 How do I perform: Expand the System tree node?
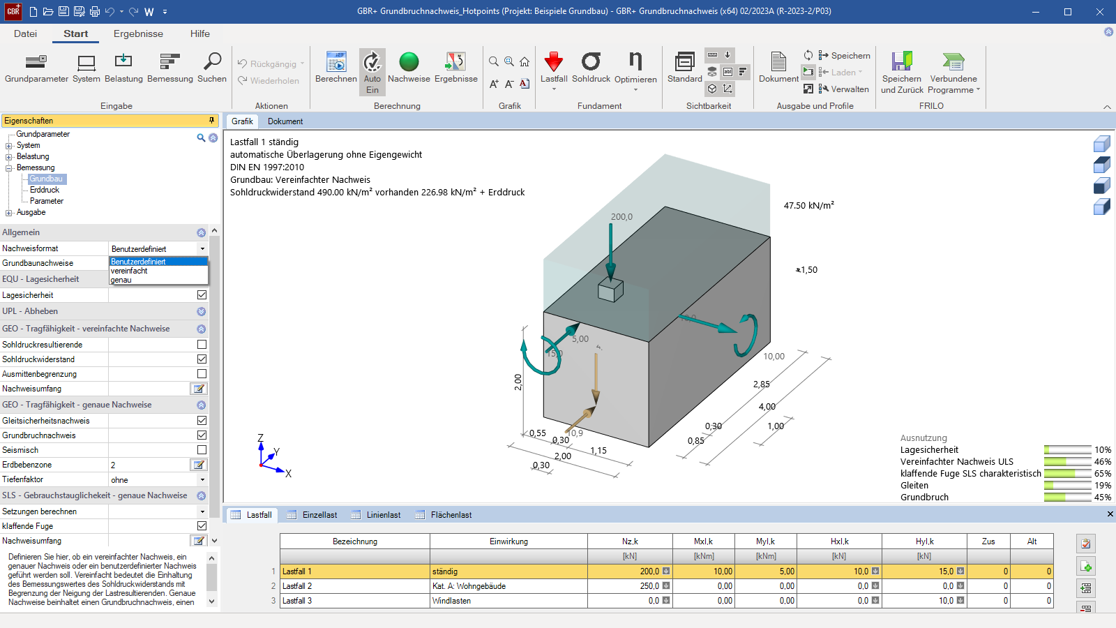tap(9, 146)
